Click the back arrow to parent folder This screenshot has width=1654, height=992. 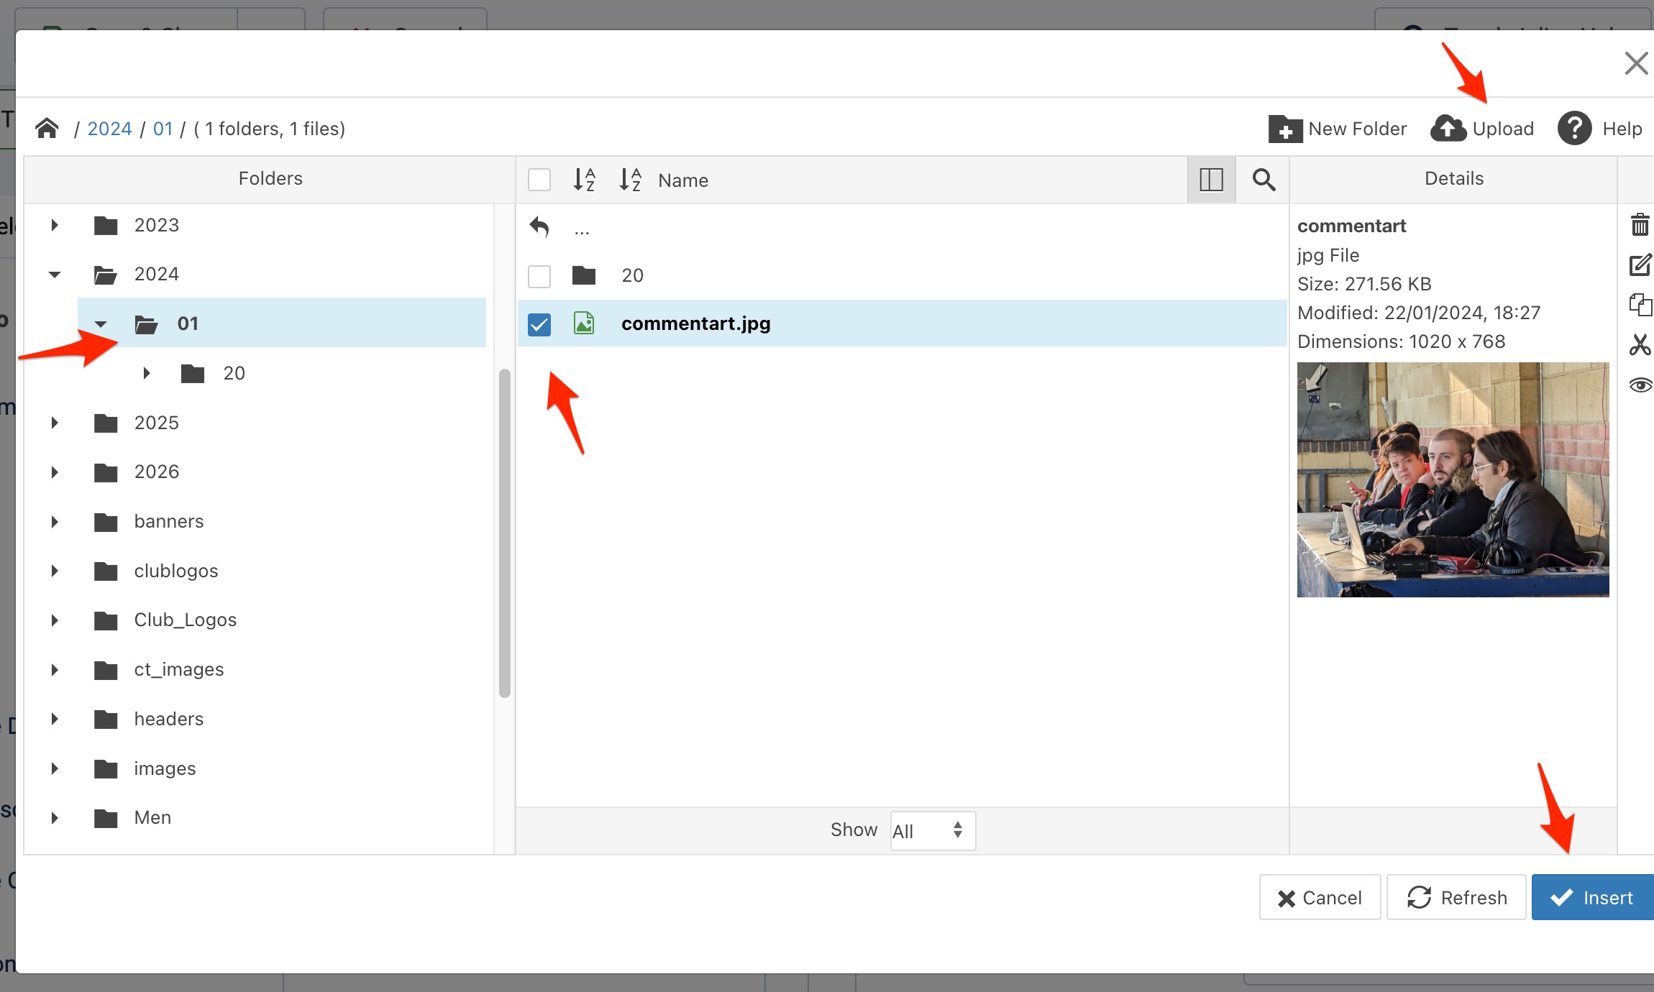pyautogui.click(x=539, y=227)
